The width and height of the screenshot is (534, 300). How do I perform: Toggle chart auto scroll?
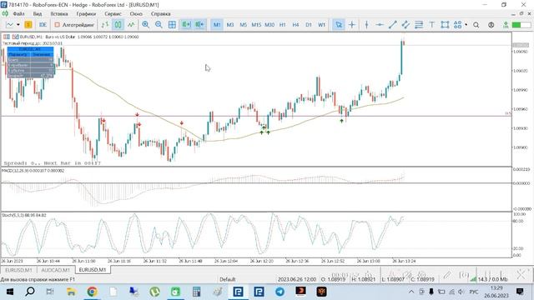[x=186, y=25]
